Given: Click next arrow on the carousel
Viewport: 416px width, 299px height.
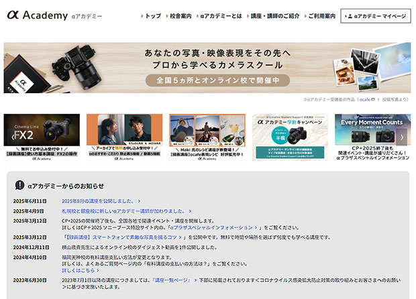Looking at the screenshot, I should (402, 137).
